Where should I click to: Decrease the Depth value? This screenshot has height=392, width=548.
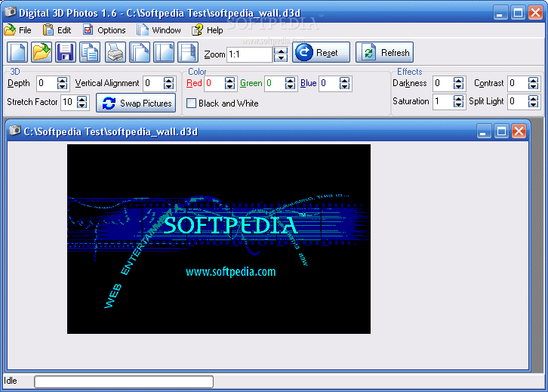[62, 86]
